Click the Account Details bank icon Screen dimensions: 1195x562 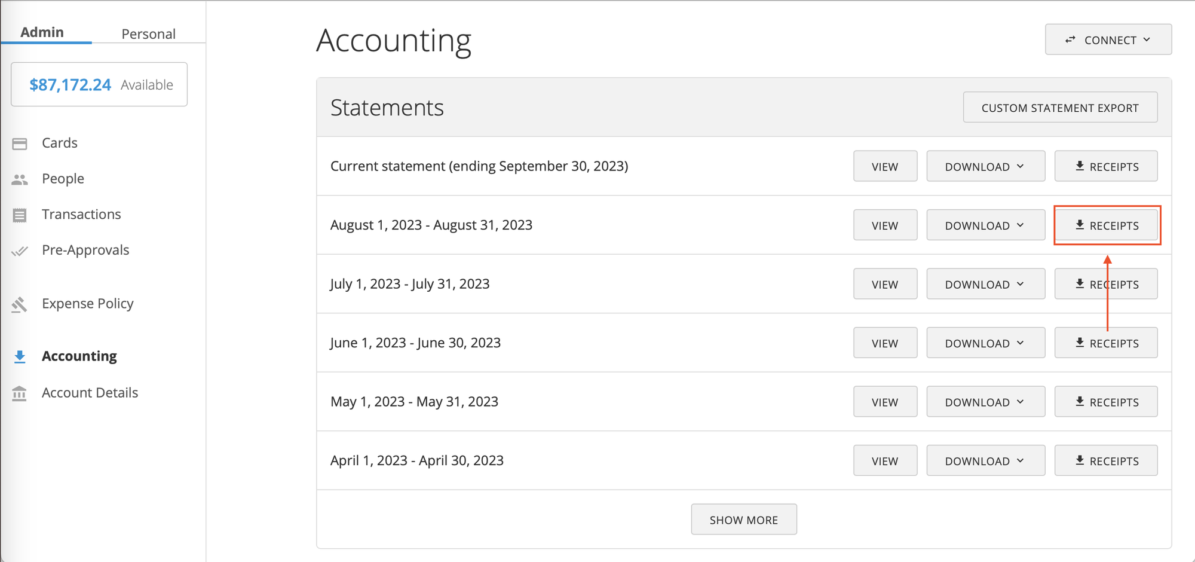click(x=20, y=393)
